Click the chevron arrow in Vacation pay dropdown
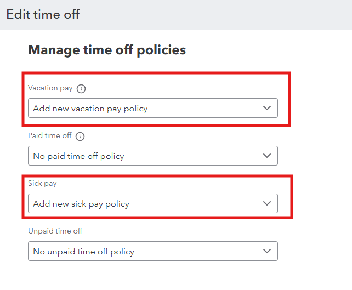This screenshot has height=290, width=352. (x=266, y=108)
